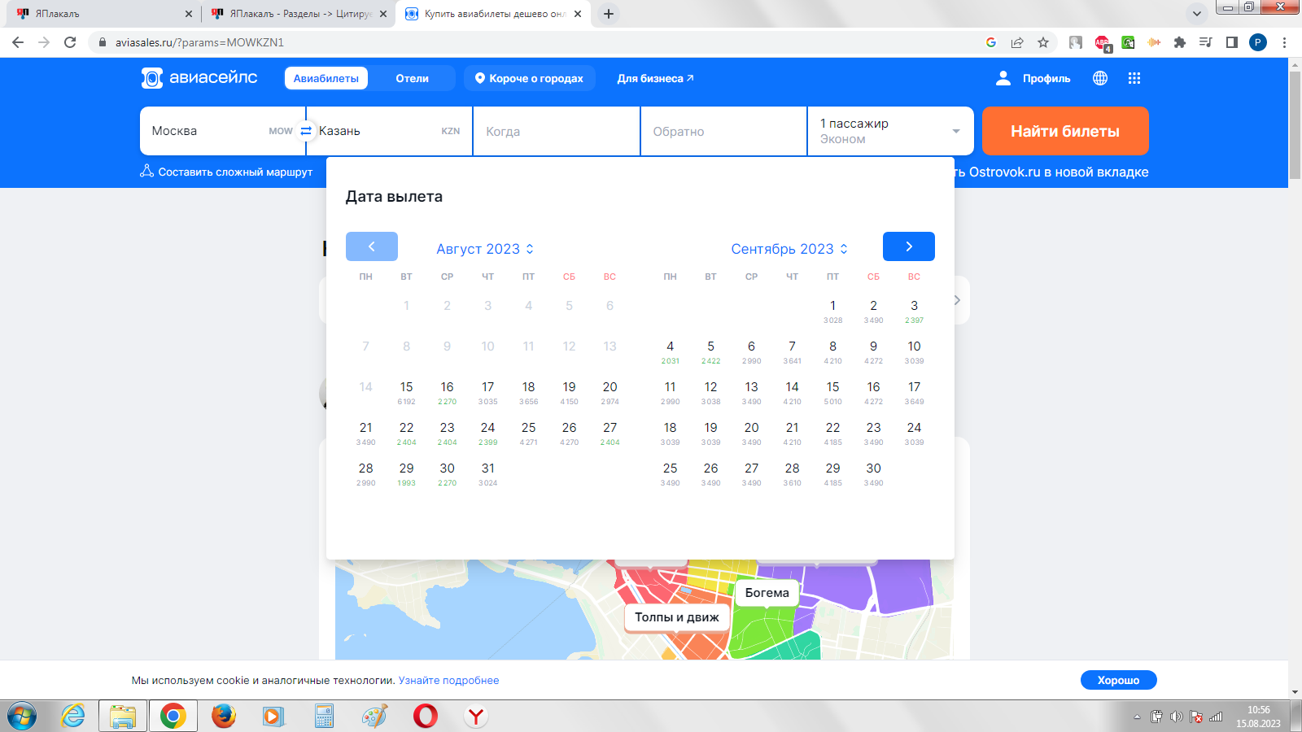Open the Chrome three-dot menu
Image resolution: width=1302 pixels, height=732 pixels.
pyautogui.click(x=1284, y=42)
